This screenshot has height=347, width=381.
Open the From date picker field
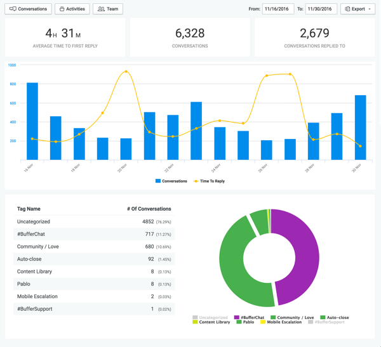point(278,9)
